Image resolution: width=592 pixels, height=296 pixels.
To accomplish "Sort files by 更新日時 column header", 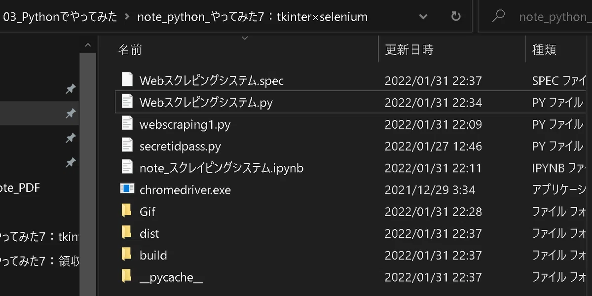I will point(409,49).
